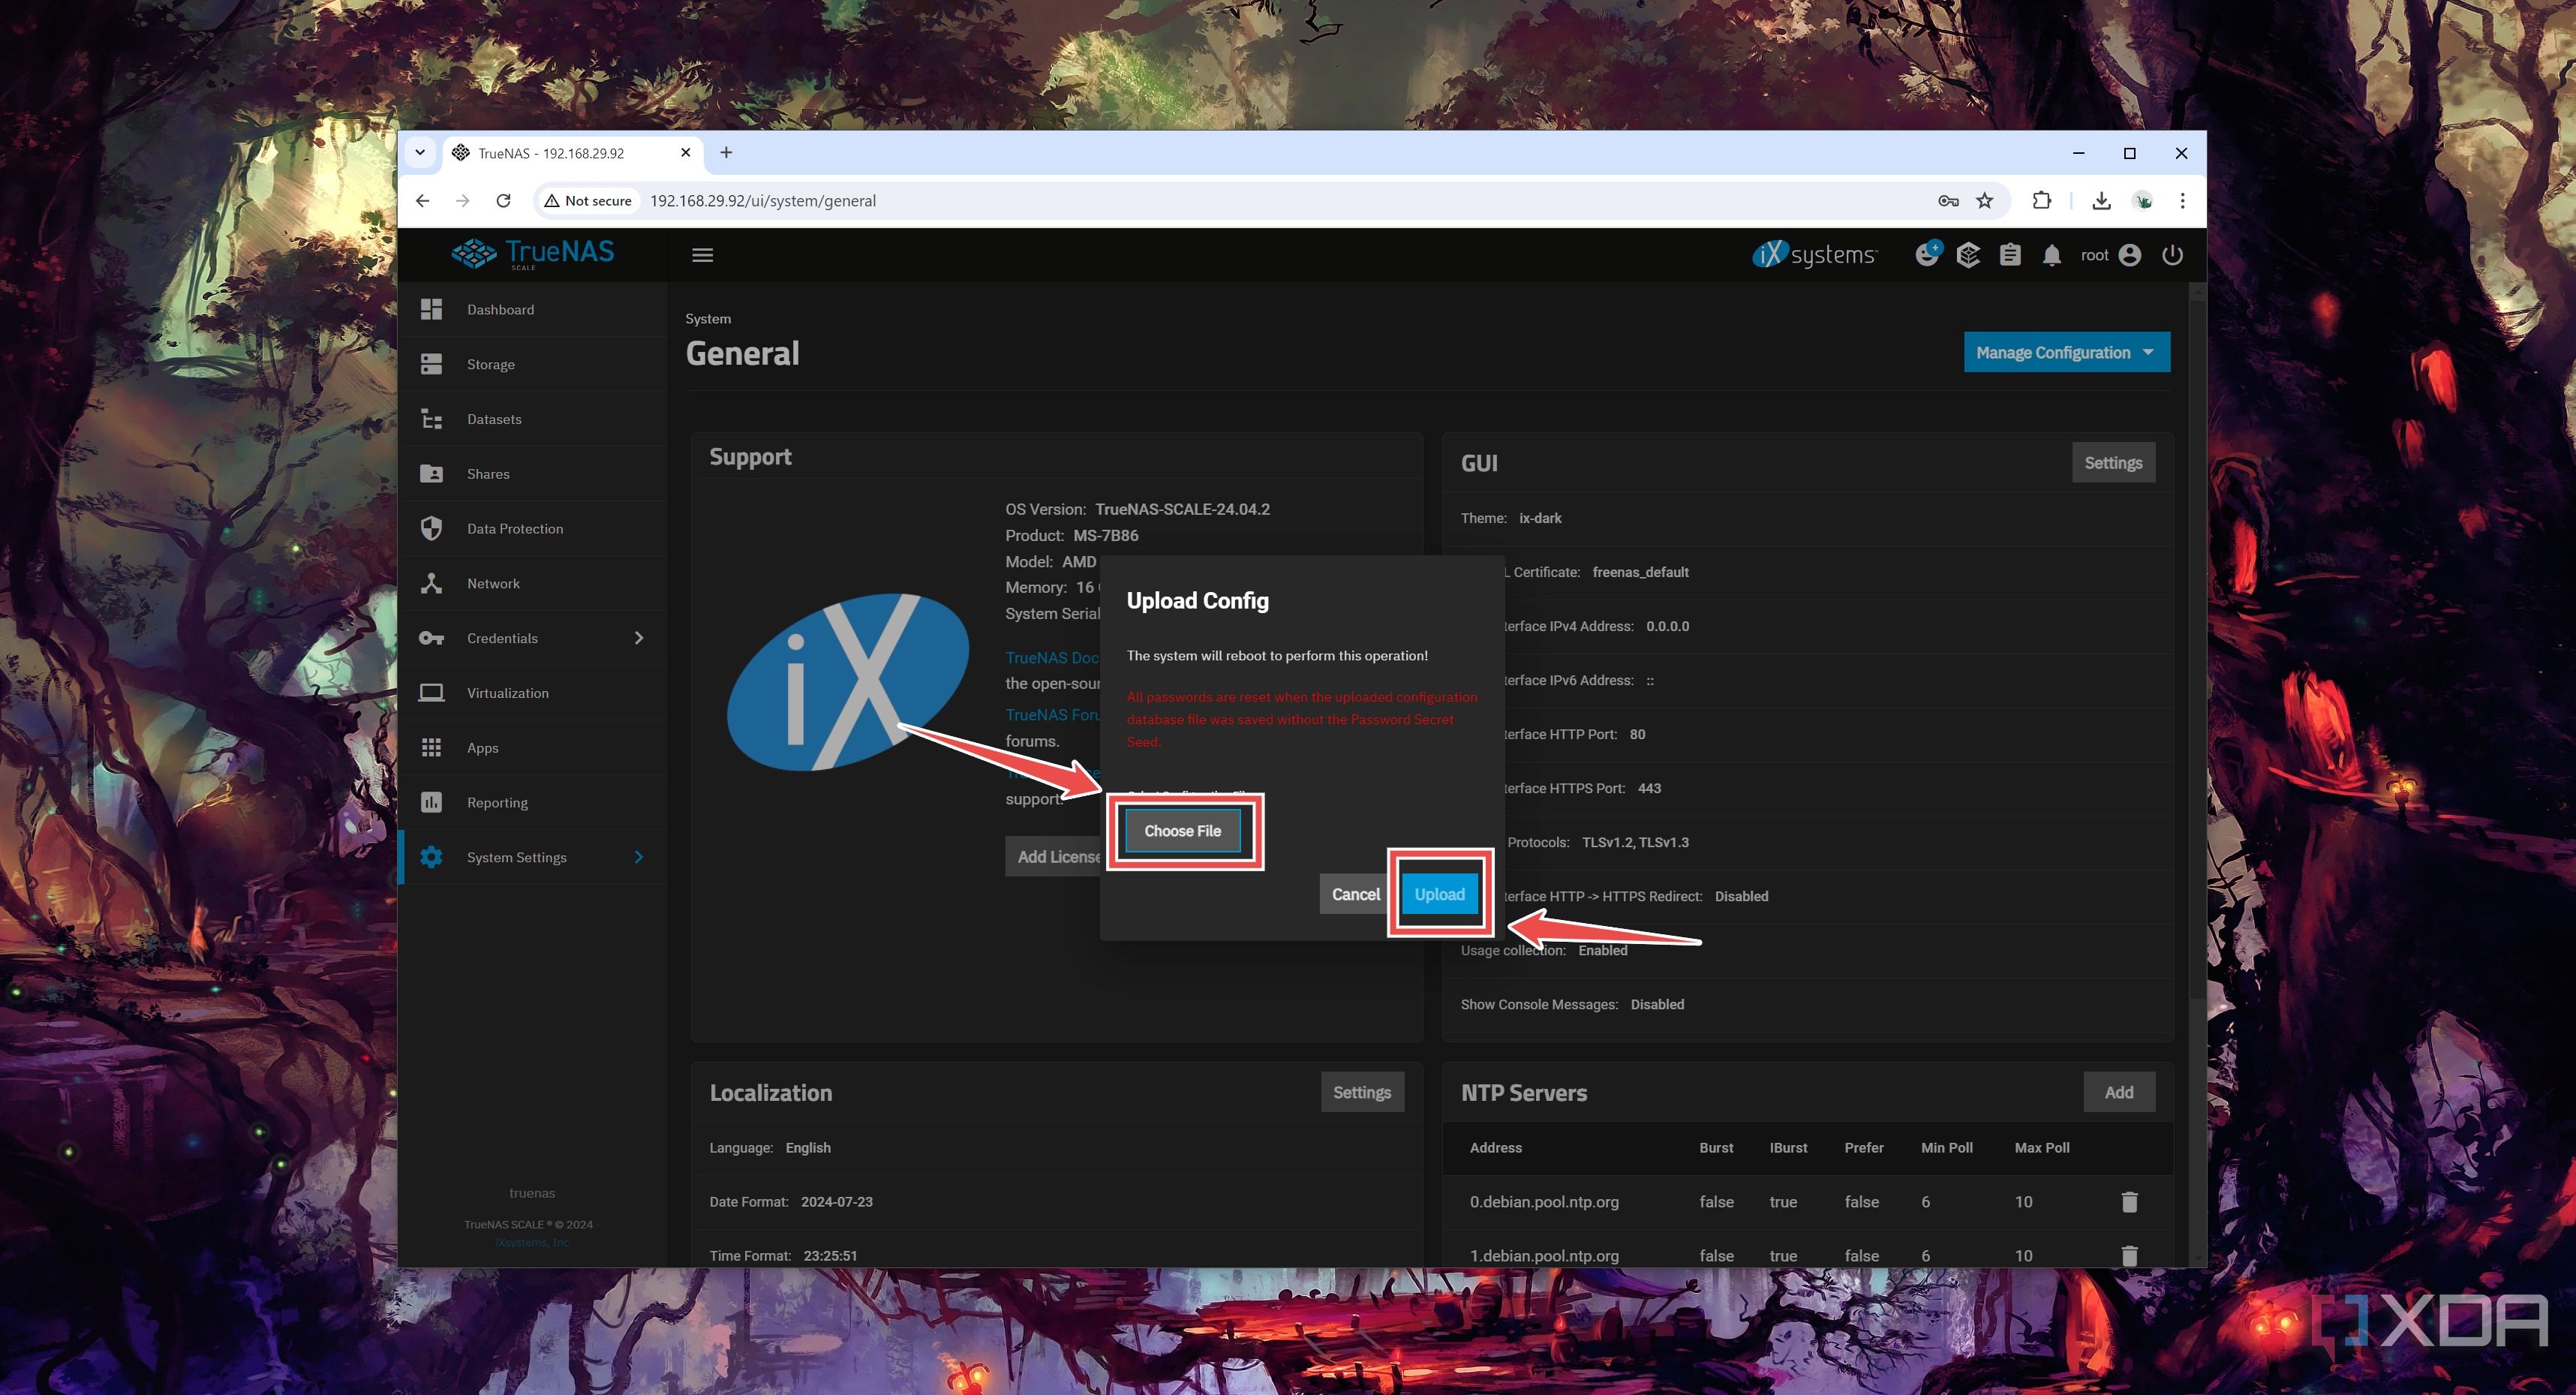2576x1395 pixels.
Task: Expand the System Settings chevron
Action: (638, 857)
